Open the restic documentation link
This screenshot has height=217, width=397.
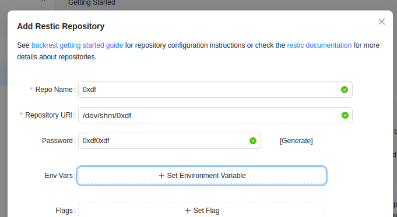(319, 45)
